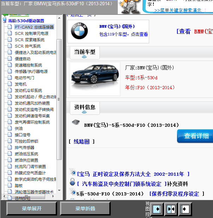Click view control left-arrow button

(x=185, y=209)
